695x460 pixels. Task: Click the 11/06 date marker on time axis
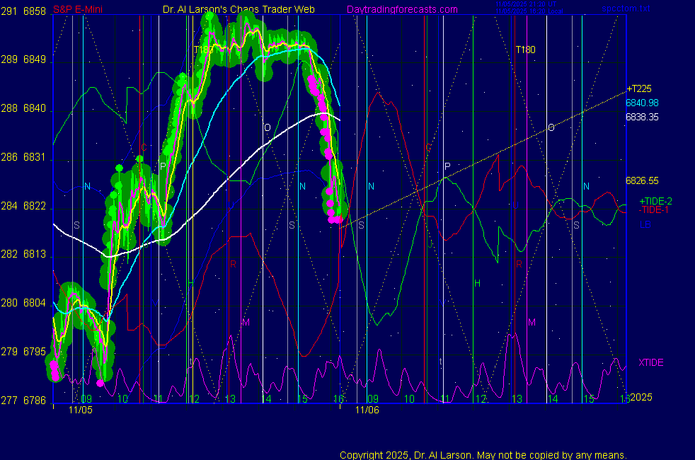tap(367, 409)
